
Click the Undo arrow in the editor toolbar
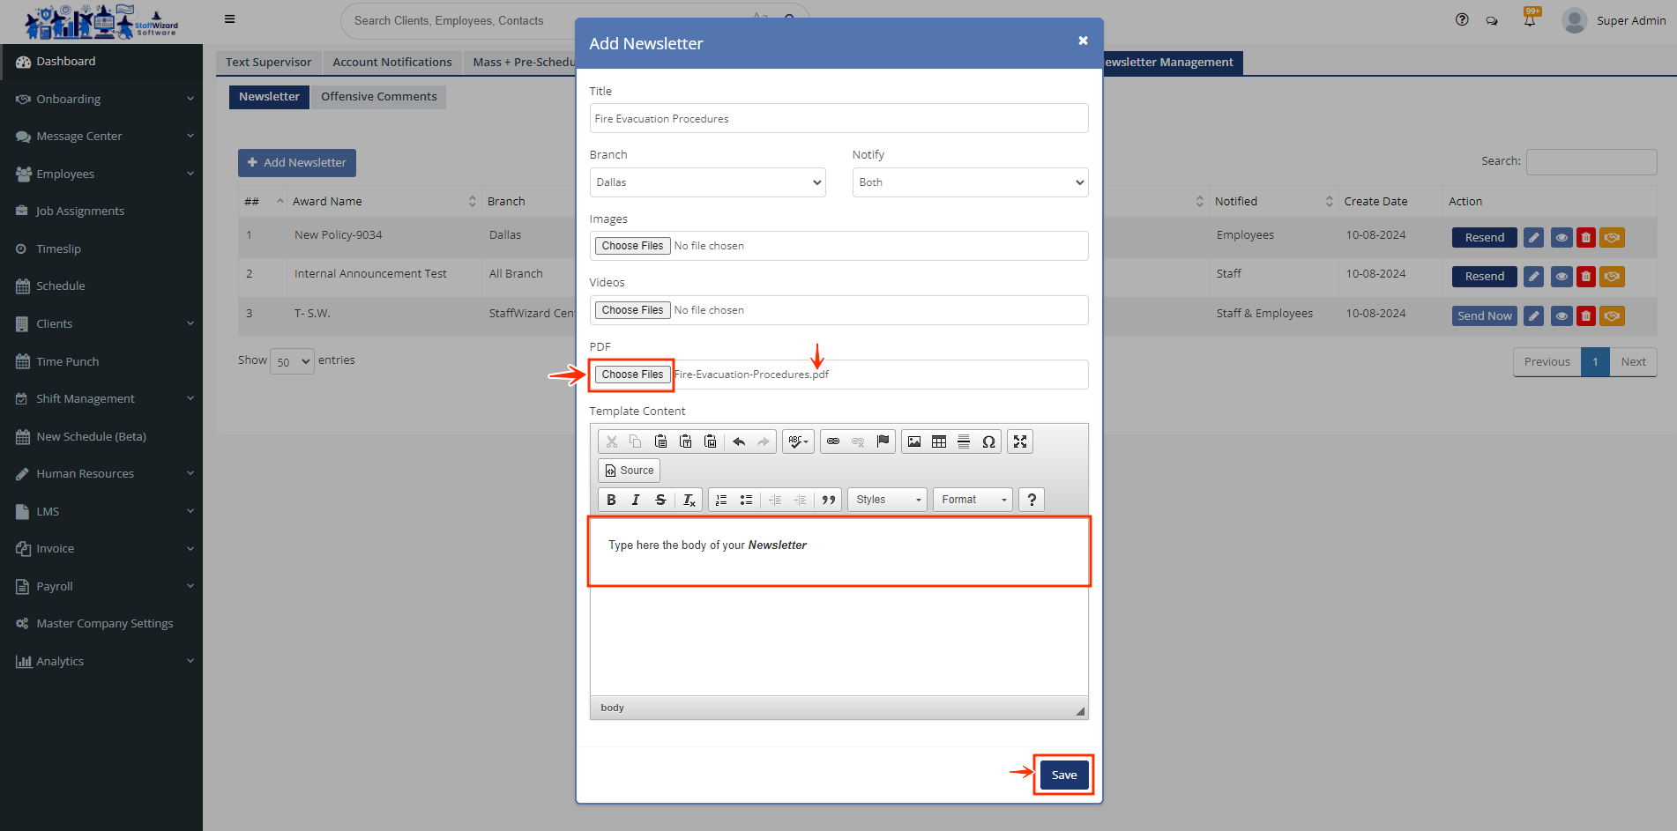click(739, 441)
